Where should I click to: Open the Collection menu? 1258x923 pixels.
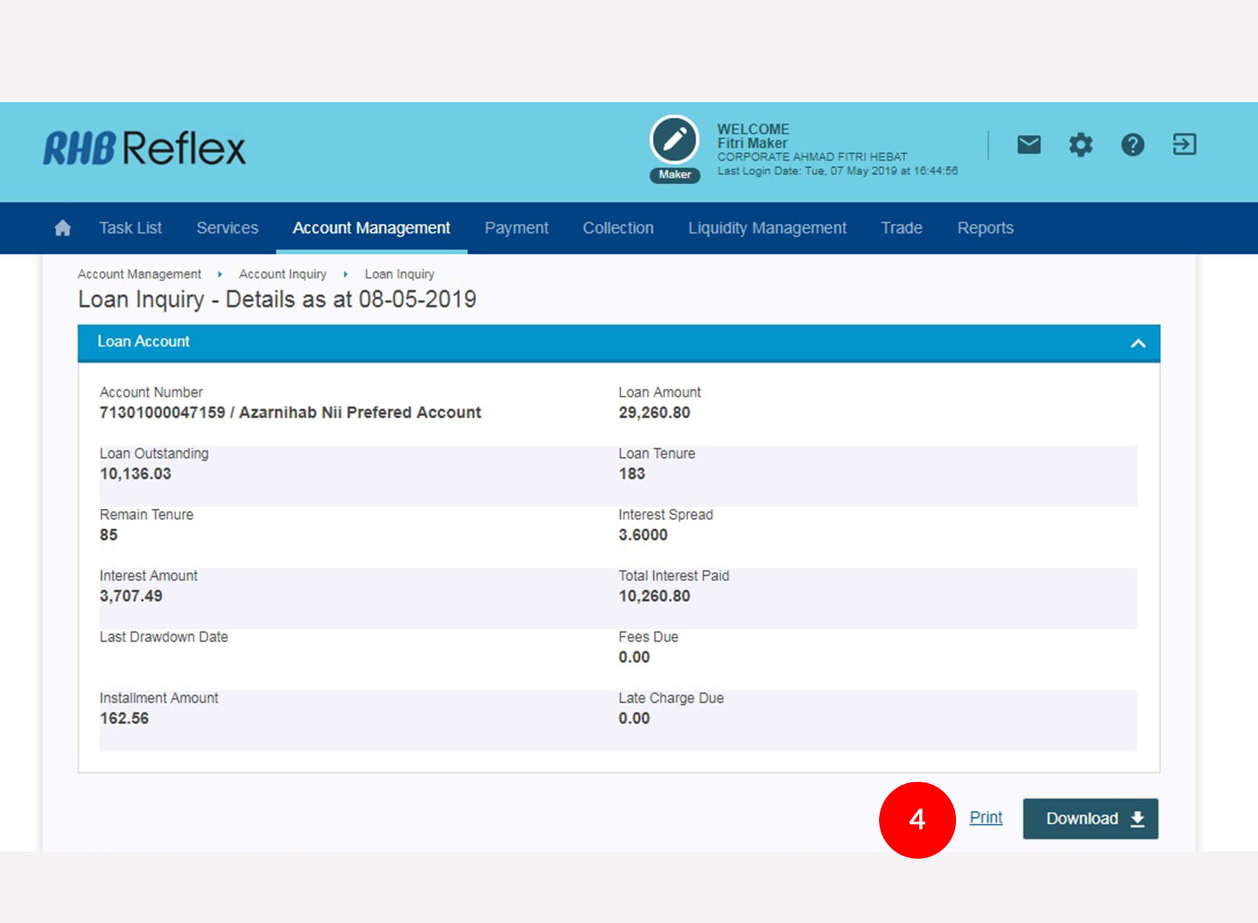(x=618, y=228)
